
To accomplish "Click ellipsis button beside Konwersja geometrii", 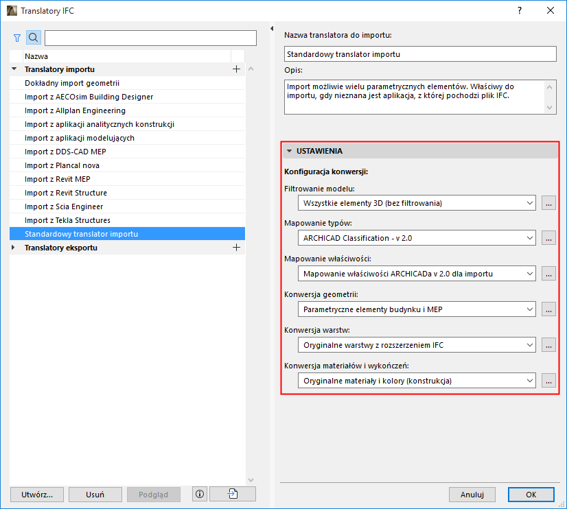I will click(x=548, y=309).
